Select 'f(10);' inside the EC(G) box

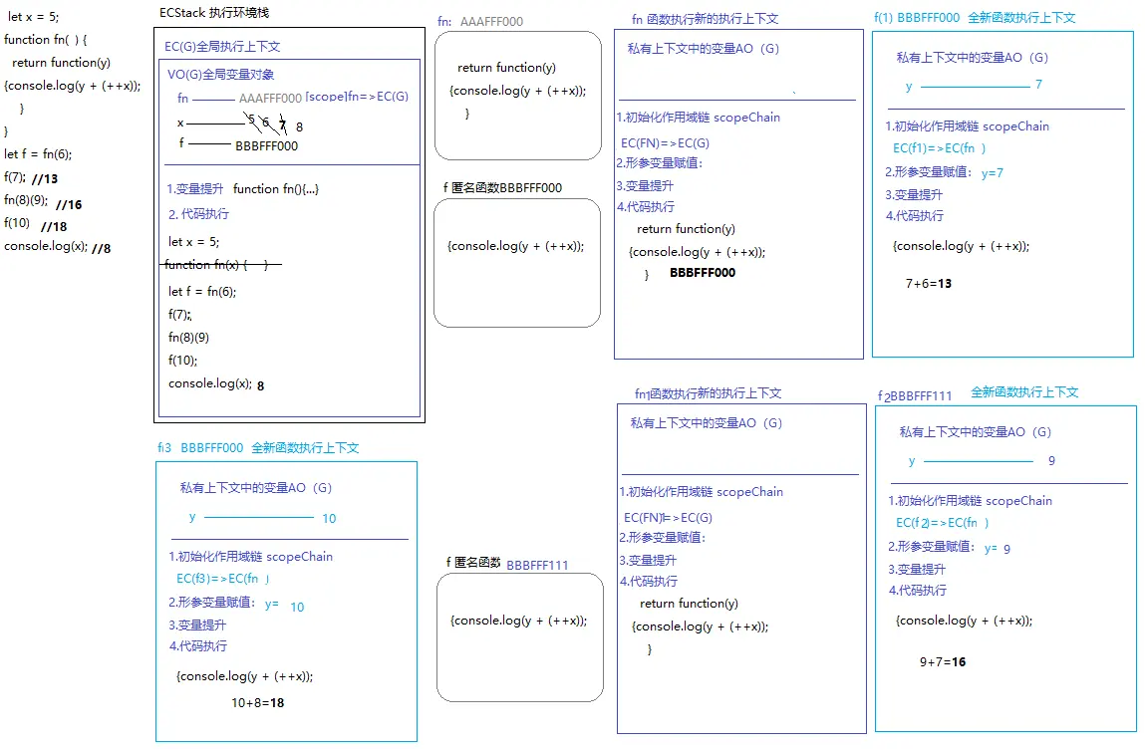click(182, 361)
